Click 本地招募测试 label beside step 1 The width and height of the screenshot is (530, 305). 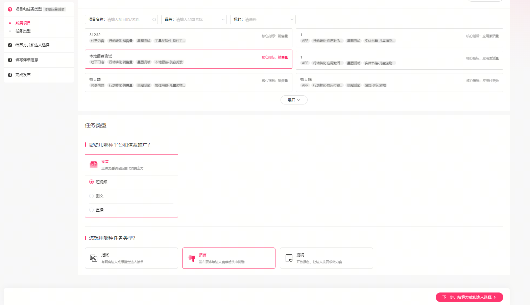pos(54,9)
